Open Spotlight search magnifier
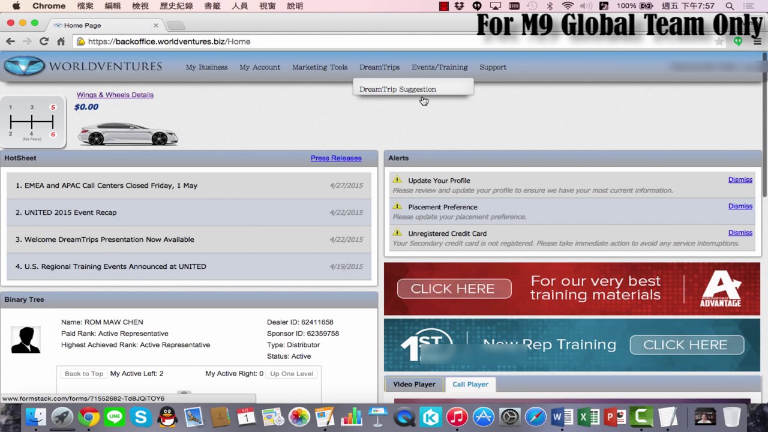This screenshot has height=432, width=768. pyautogui.click(x=730, y=6)
